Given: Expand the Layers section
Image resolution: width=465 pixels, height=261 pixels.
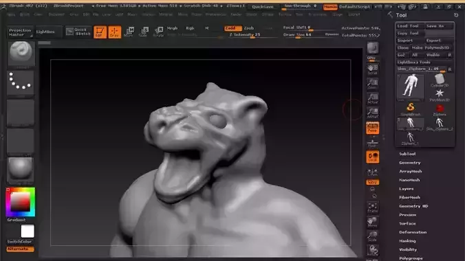Looking at the screenshot, I should [407, 189].
